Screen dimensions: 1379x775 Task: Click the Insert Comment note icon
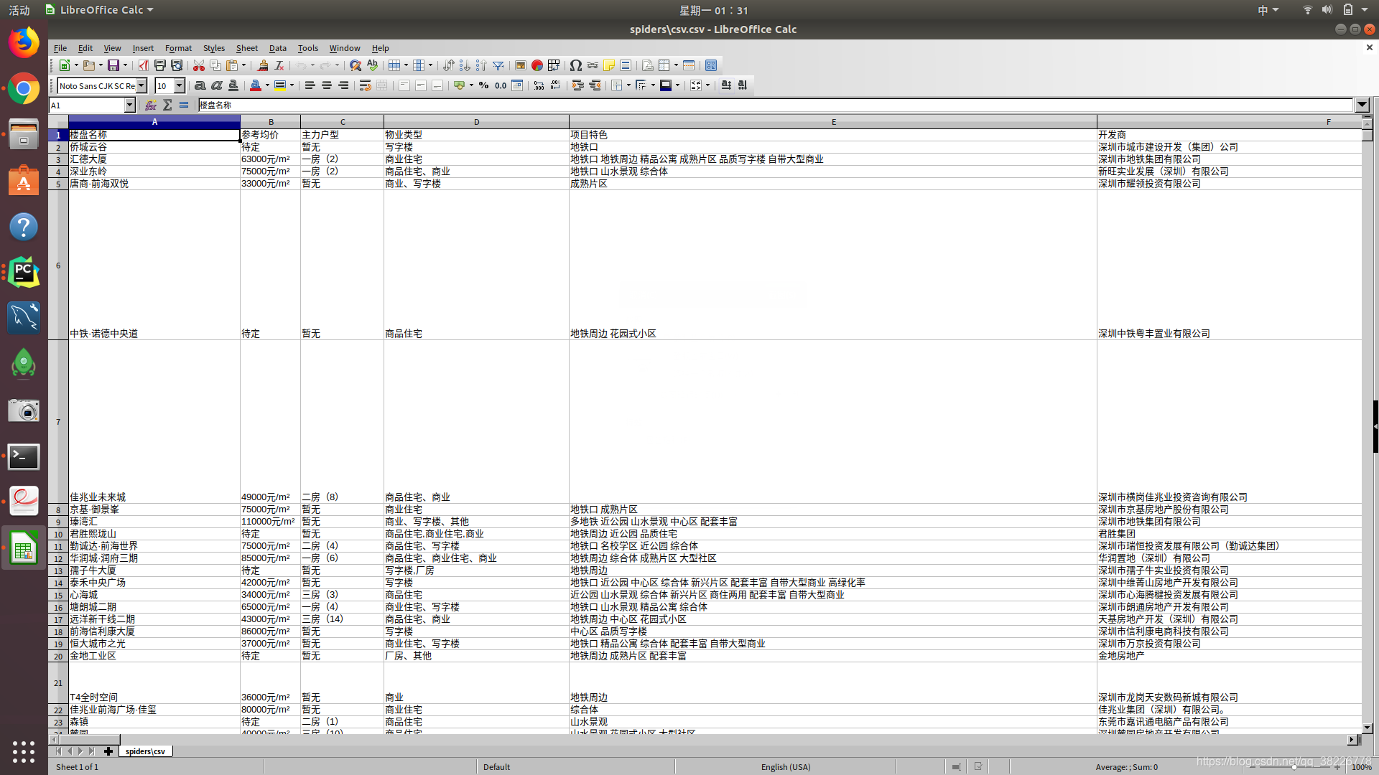tap(609, 65)
